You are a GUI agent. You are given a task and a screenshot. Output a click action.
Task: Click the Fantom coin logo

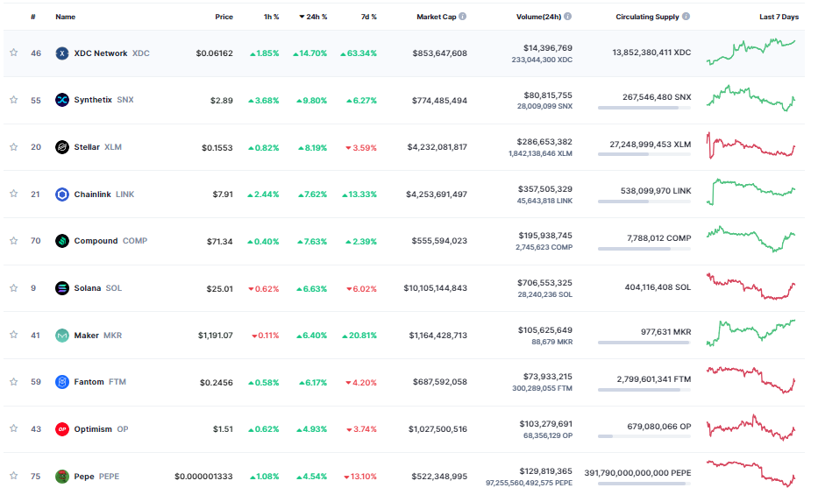[x=62, y=382]
